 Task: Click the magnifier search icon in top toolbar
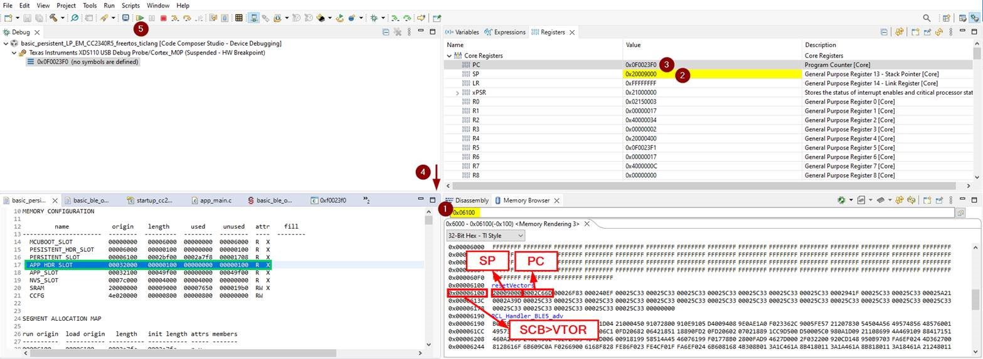click(x=927, y=18)
